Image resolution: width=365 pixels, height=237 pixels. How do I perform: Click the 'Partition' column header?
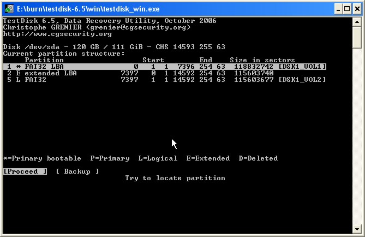[x=44, y=60]
